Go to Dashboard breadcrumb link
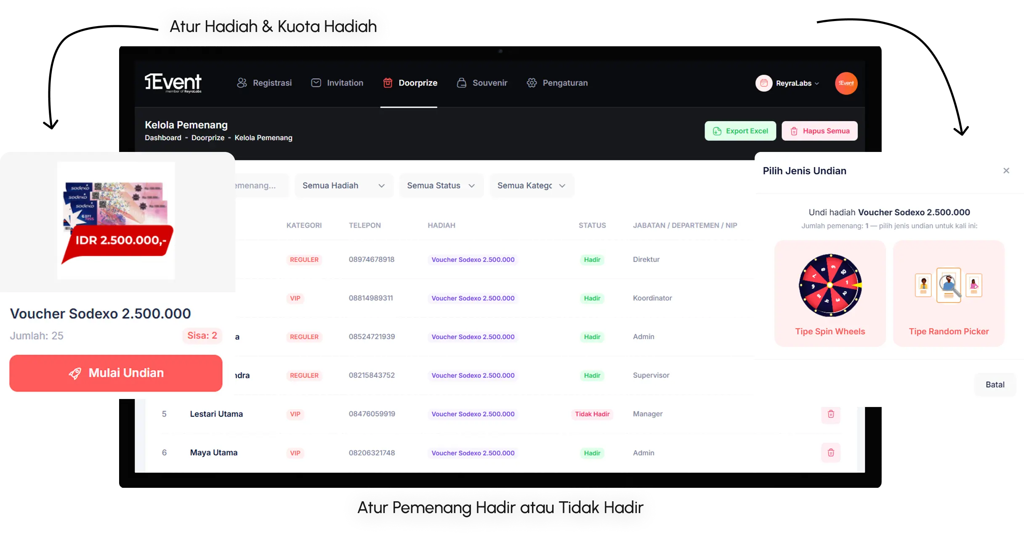 [163, 138]
